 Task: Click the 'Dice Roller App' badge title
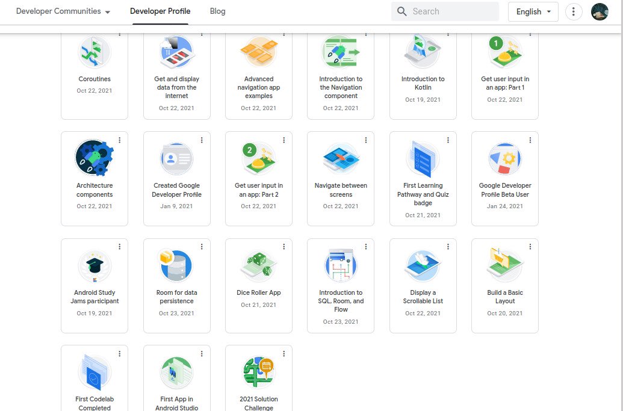pos(259,292)
